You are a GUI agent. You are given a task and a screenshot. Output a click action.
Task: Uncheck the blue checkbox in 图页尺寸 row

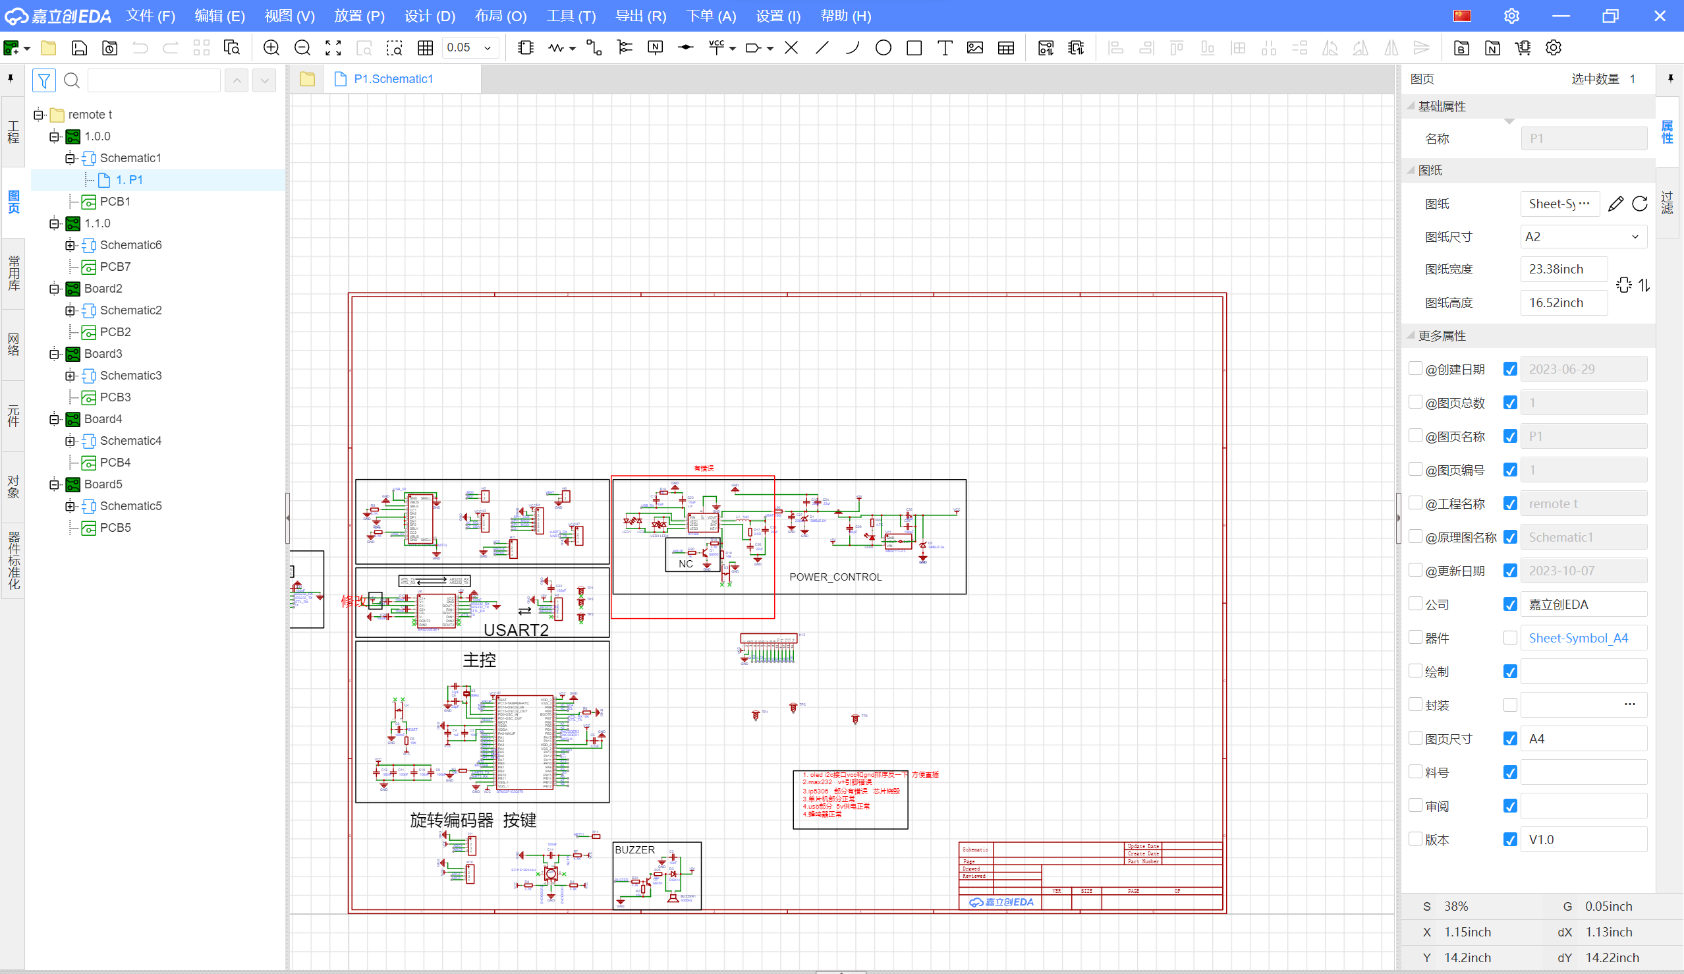coord(1510,739)
